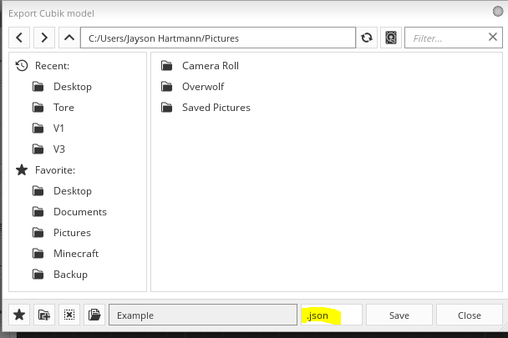Click the files icon beside the filename
Viewport: 508px width, 338px height.
point(94,315)
